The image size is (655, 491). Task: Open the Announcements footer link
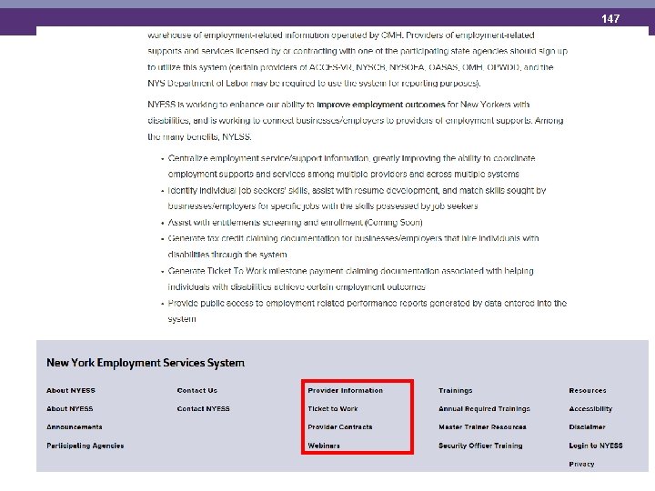pyautogui.click(x=75, y=427)
